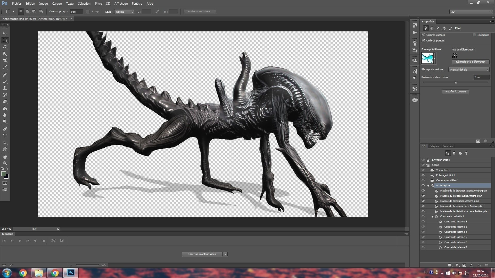
Task: Click Réinitialiser la déformation button
Action: coord(471,62)
